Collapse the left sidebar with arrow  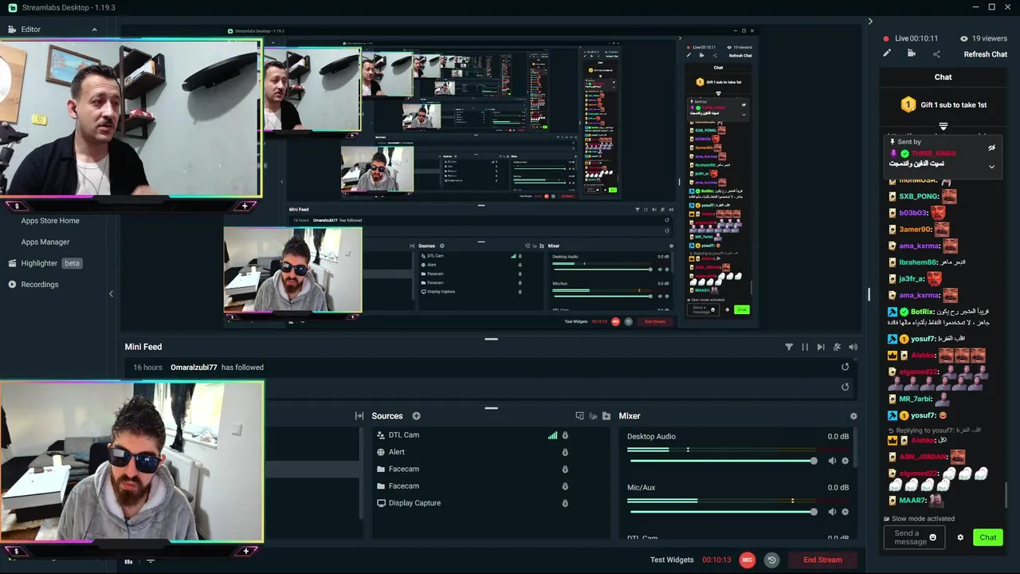[111, 293]
